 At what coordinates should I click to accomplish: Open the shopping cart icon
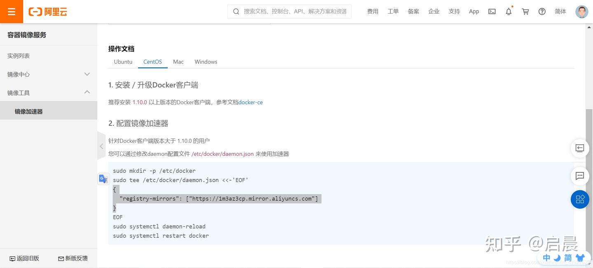[x=525, y=11]
